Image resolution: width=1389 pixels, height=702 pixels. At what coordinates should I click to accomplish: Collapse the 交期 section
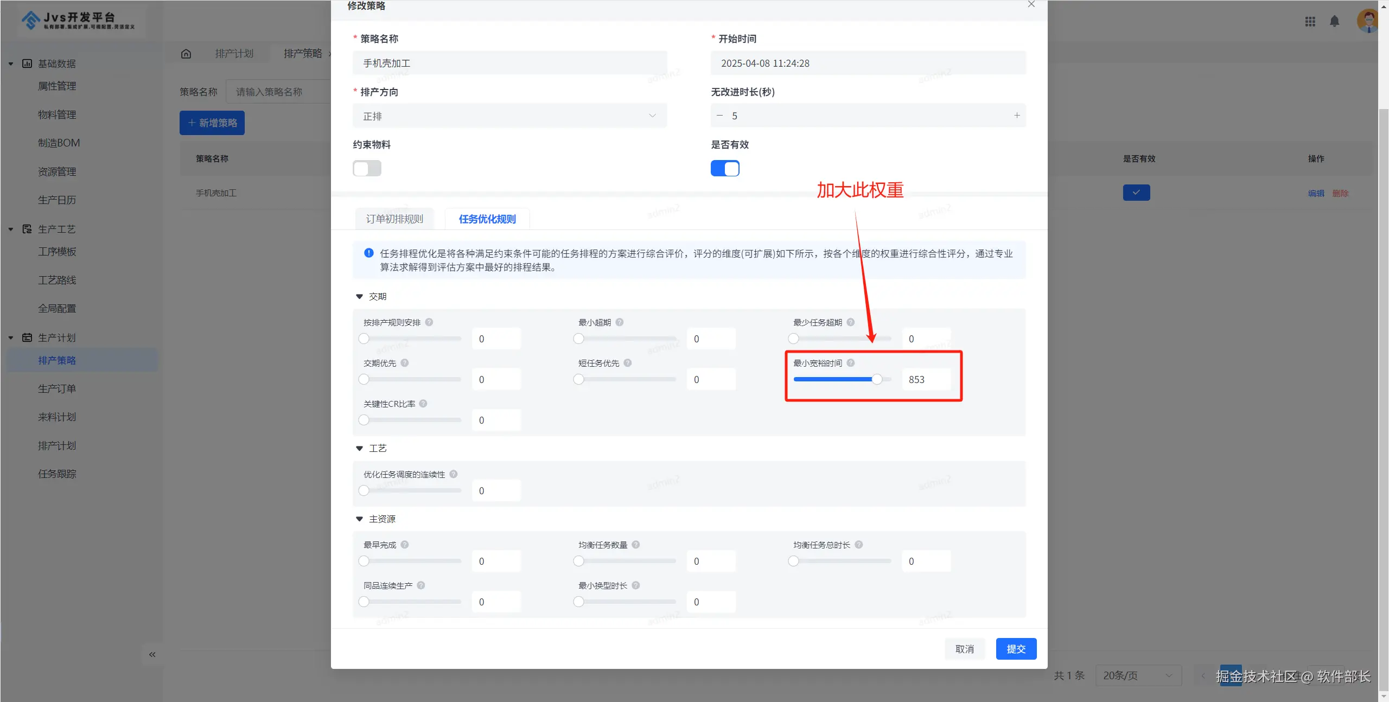click(x=359, y=297)
